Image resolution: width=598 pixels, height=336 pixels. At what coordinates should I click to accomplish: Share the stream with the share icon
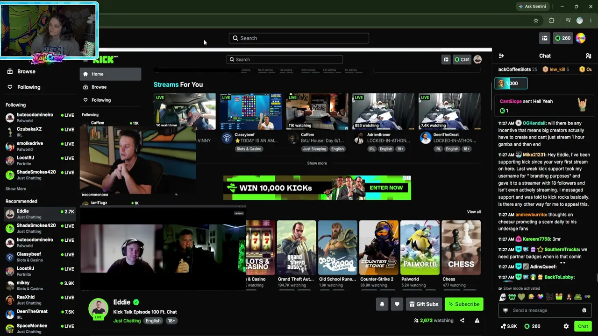pos(462,321)
